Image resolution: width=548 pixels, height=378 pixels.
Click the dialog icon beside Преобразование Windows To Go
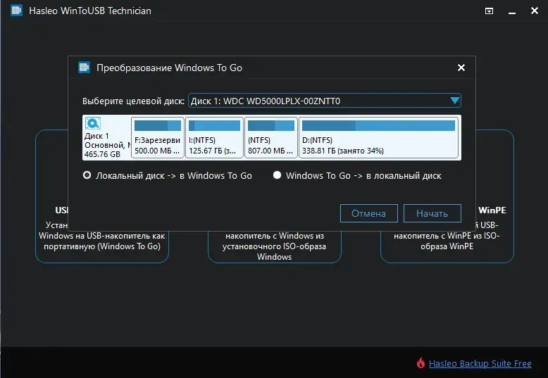tap(85, 68)
